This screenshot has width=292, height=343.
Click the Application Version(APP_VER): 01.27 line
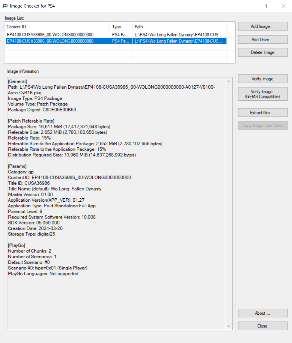[46, 200]
